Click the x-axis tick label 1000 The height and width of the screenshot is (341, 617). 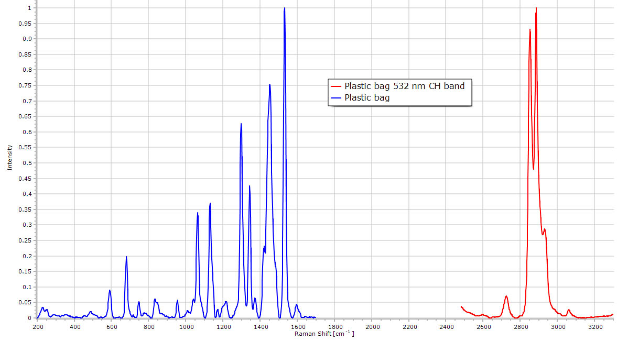tap(186, 327)
